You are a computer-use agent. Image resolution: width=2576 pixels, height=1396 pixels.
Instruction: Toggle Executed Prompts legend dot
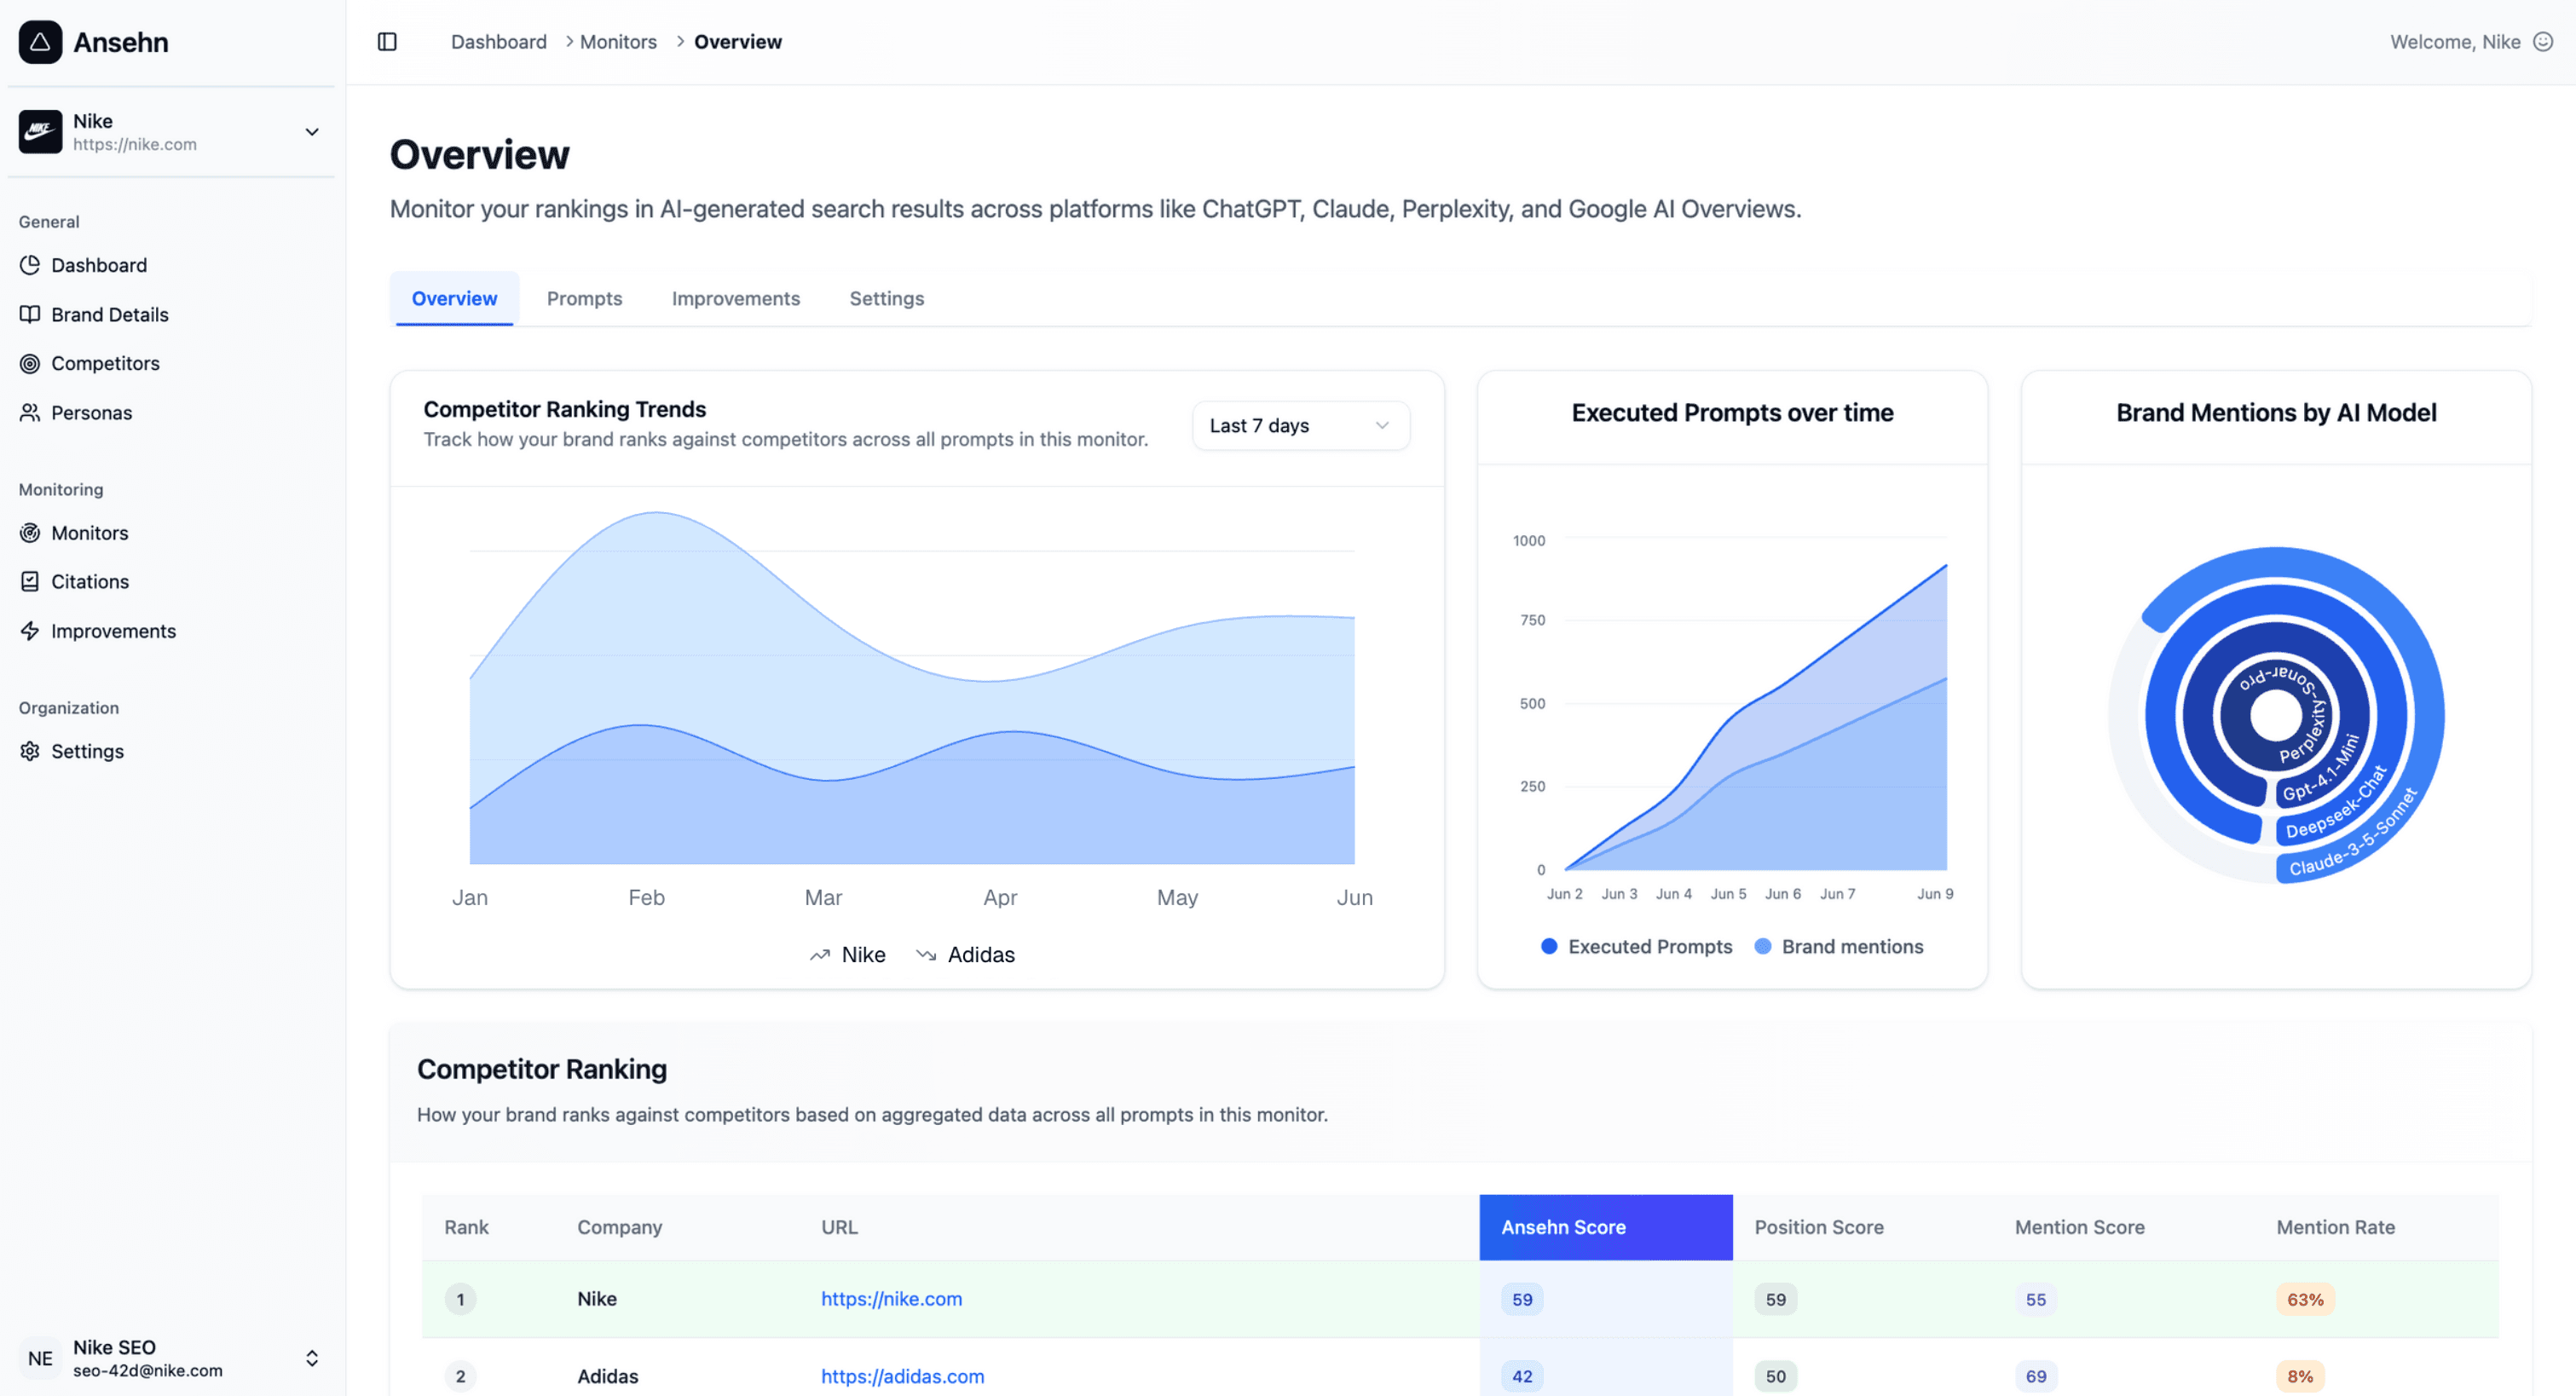[1549, 946]
